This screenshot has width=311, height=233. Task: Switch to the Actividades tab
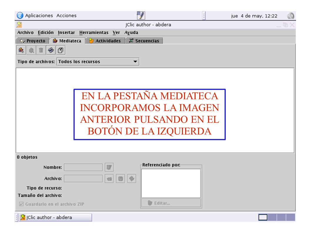pyautogui.click(x=105, y=41)
